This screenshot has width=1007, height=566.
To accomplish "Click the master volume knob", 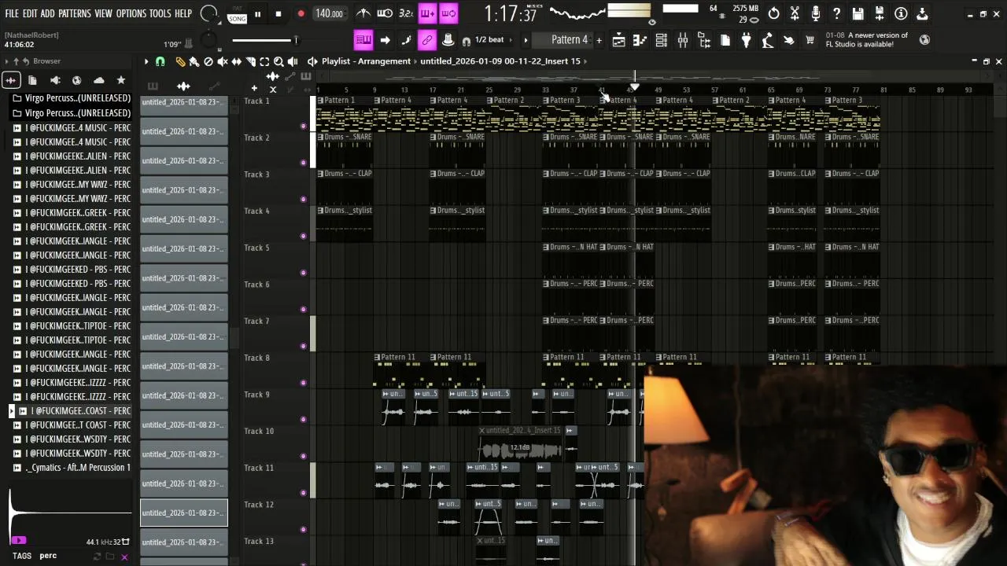I will (208, 13).
